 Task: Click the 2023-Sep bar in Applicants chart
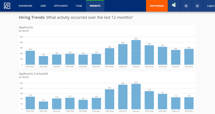[162, 56]
